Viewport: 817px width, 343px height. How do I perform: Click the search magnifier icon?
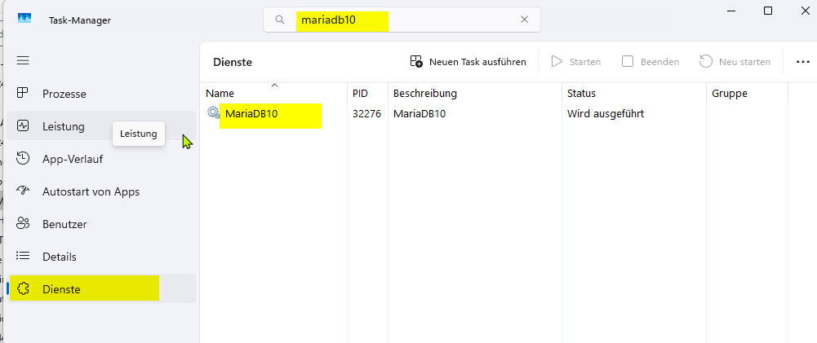[x=280, y=20]
